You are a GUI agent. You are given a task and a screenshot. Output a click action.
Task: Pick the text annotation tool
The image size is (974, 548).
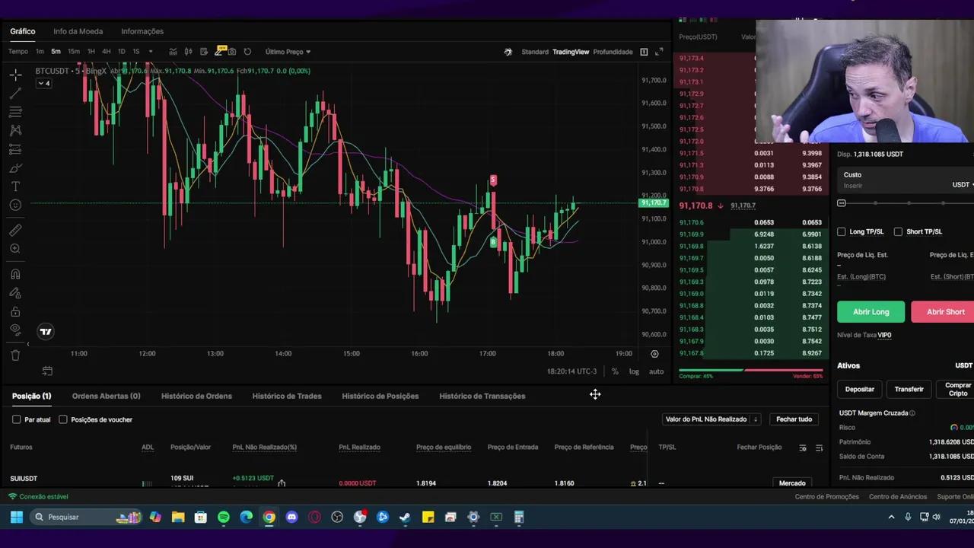[15, 186]
